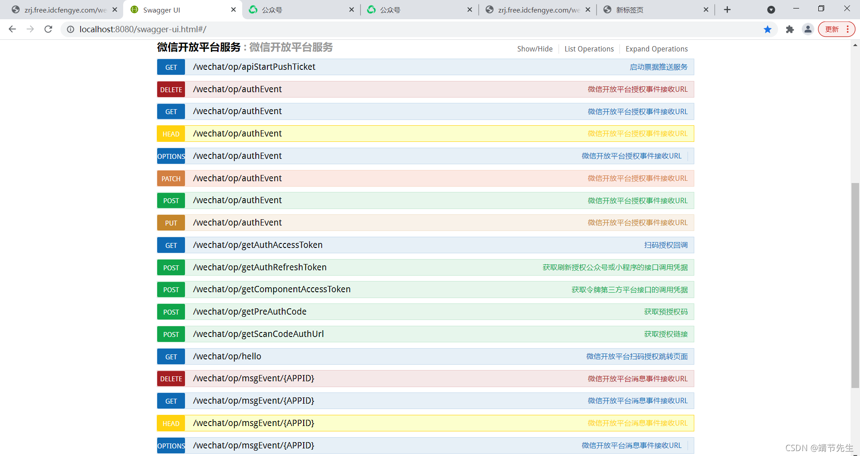
Task: Click the 启动票据推送服务 description
Action: click(659, 67)
